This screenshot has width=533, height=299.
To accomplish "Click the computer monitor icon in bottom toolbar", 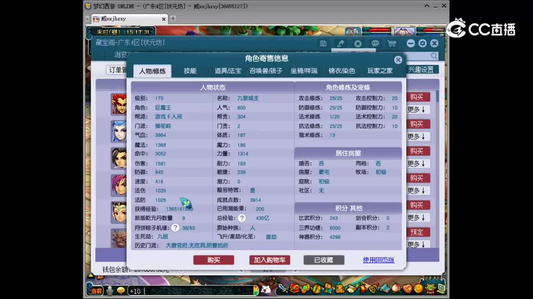I will point(441,288).
